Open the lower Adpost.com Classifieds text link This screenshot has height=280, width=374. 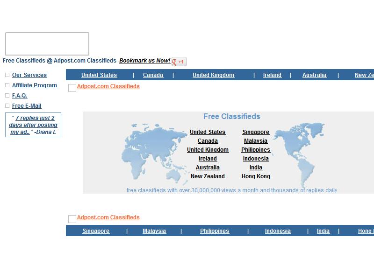tap(108, 217)
